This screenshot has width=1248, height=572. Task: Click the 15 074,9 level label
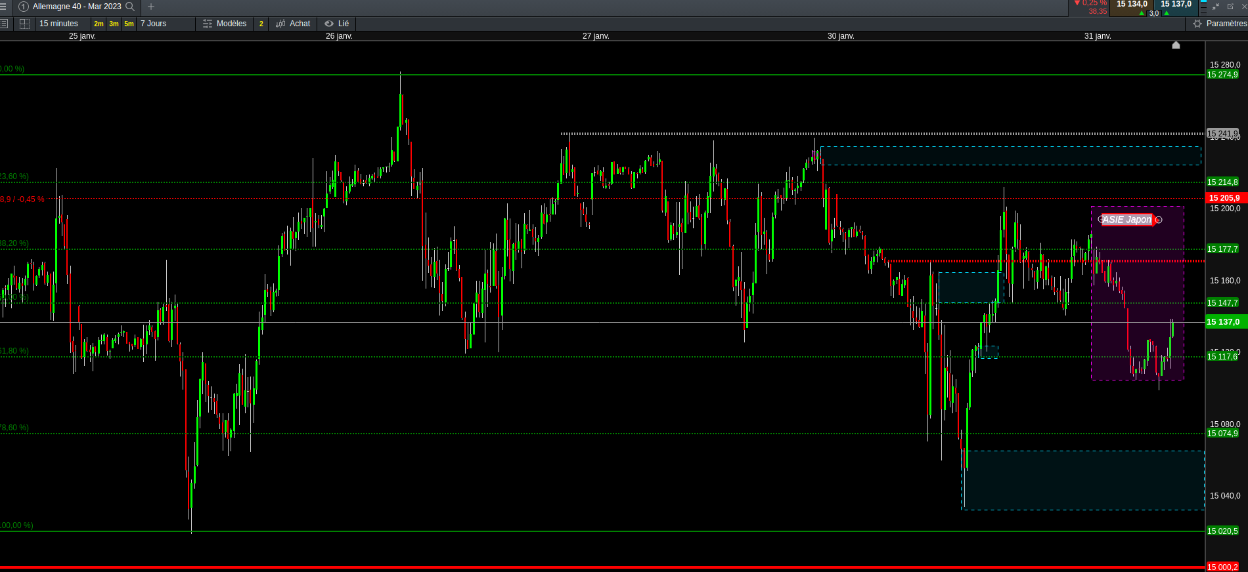[1222, 434]
